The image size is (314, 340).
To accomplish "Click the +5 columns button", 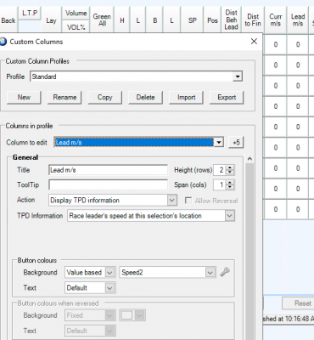I will click(x=236, y=142).
